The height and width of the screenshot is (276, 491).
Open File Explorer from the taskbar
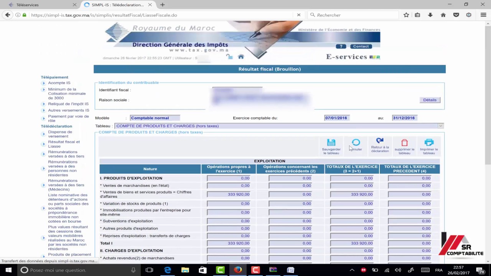coord(185,270)
